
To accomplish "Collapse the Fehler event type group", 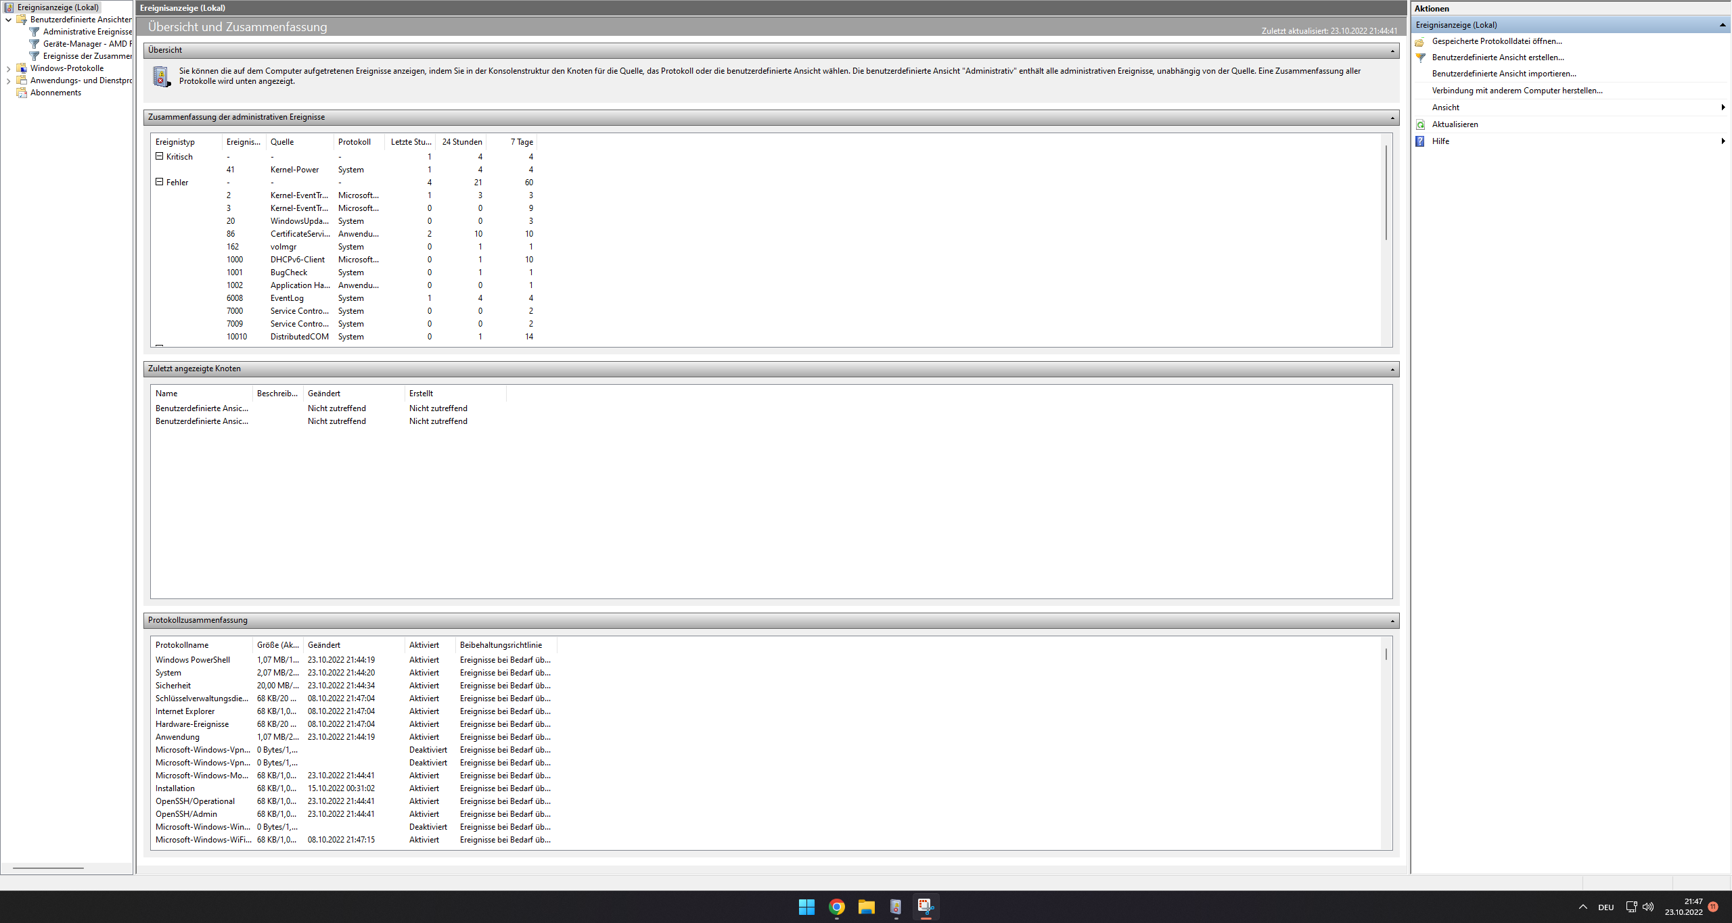I will tap(160, 182).
